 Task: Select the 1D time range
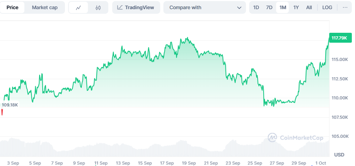coord(256,7)
